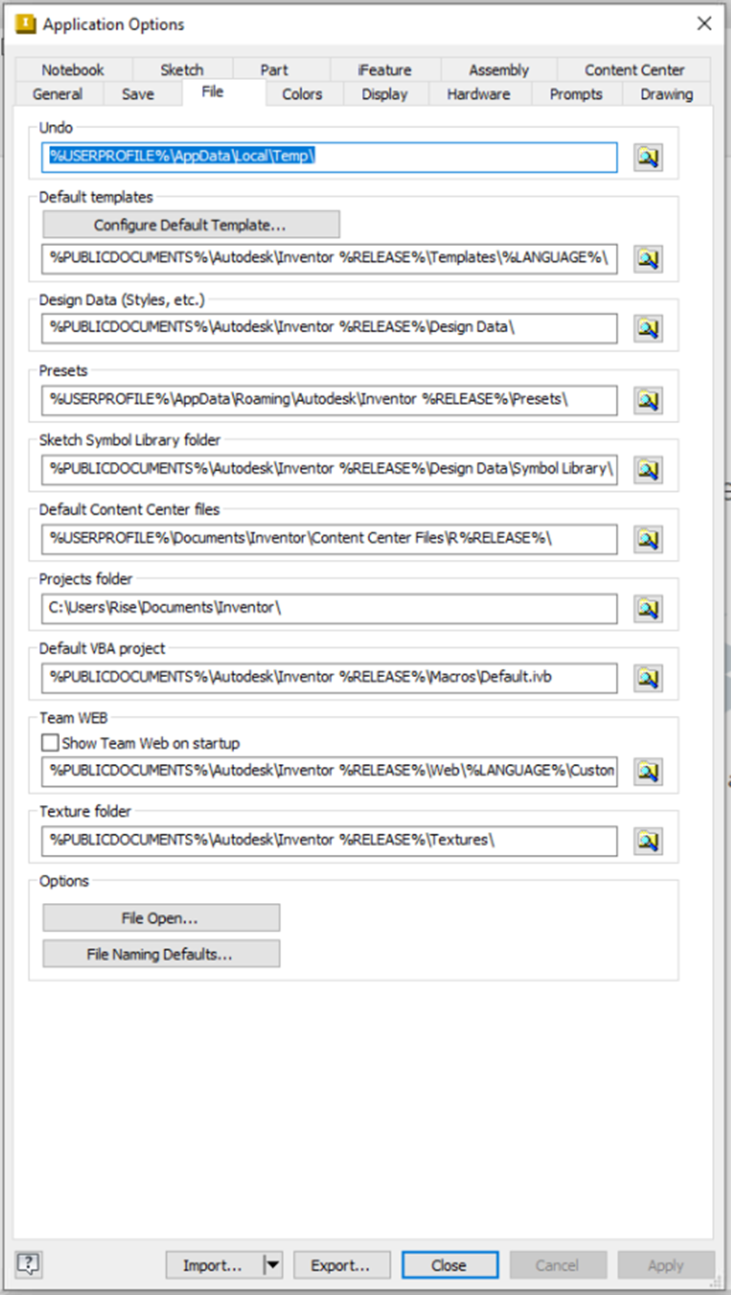Browse for the Design Data folder
The height and width of the screenshot is (1295, 731).
[648, 328]
